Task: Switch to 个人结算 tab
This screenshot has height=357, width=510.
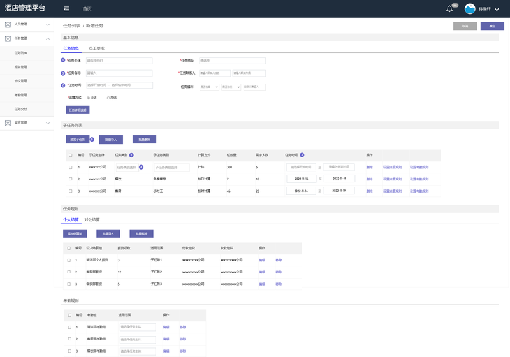Action: 71,220
